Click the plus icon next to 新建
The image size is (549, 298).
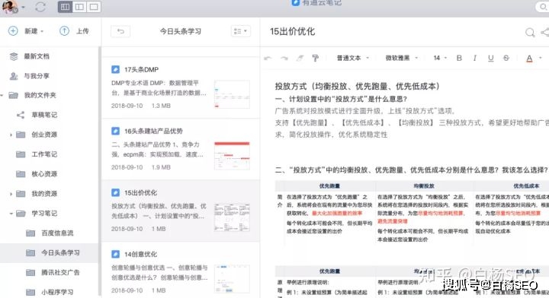click(13, 31)
